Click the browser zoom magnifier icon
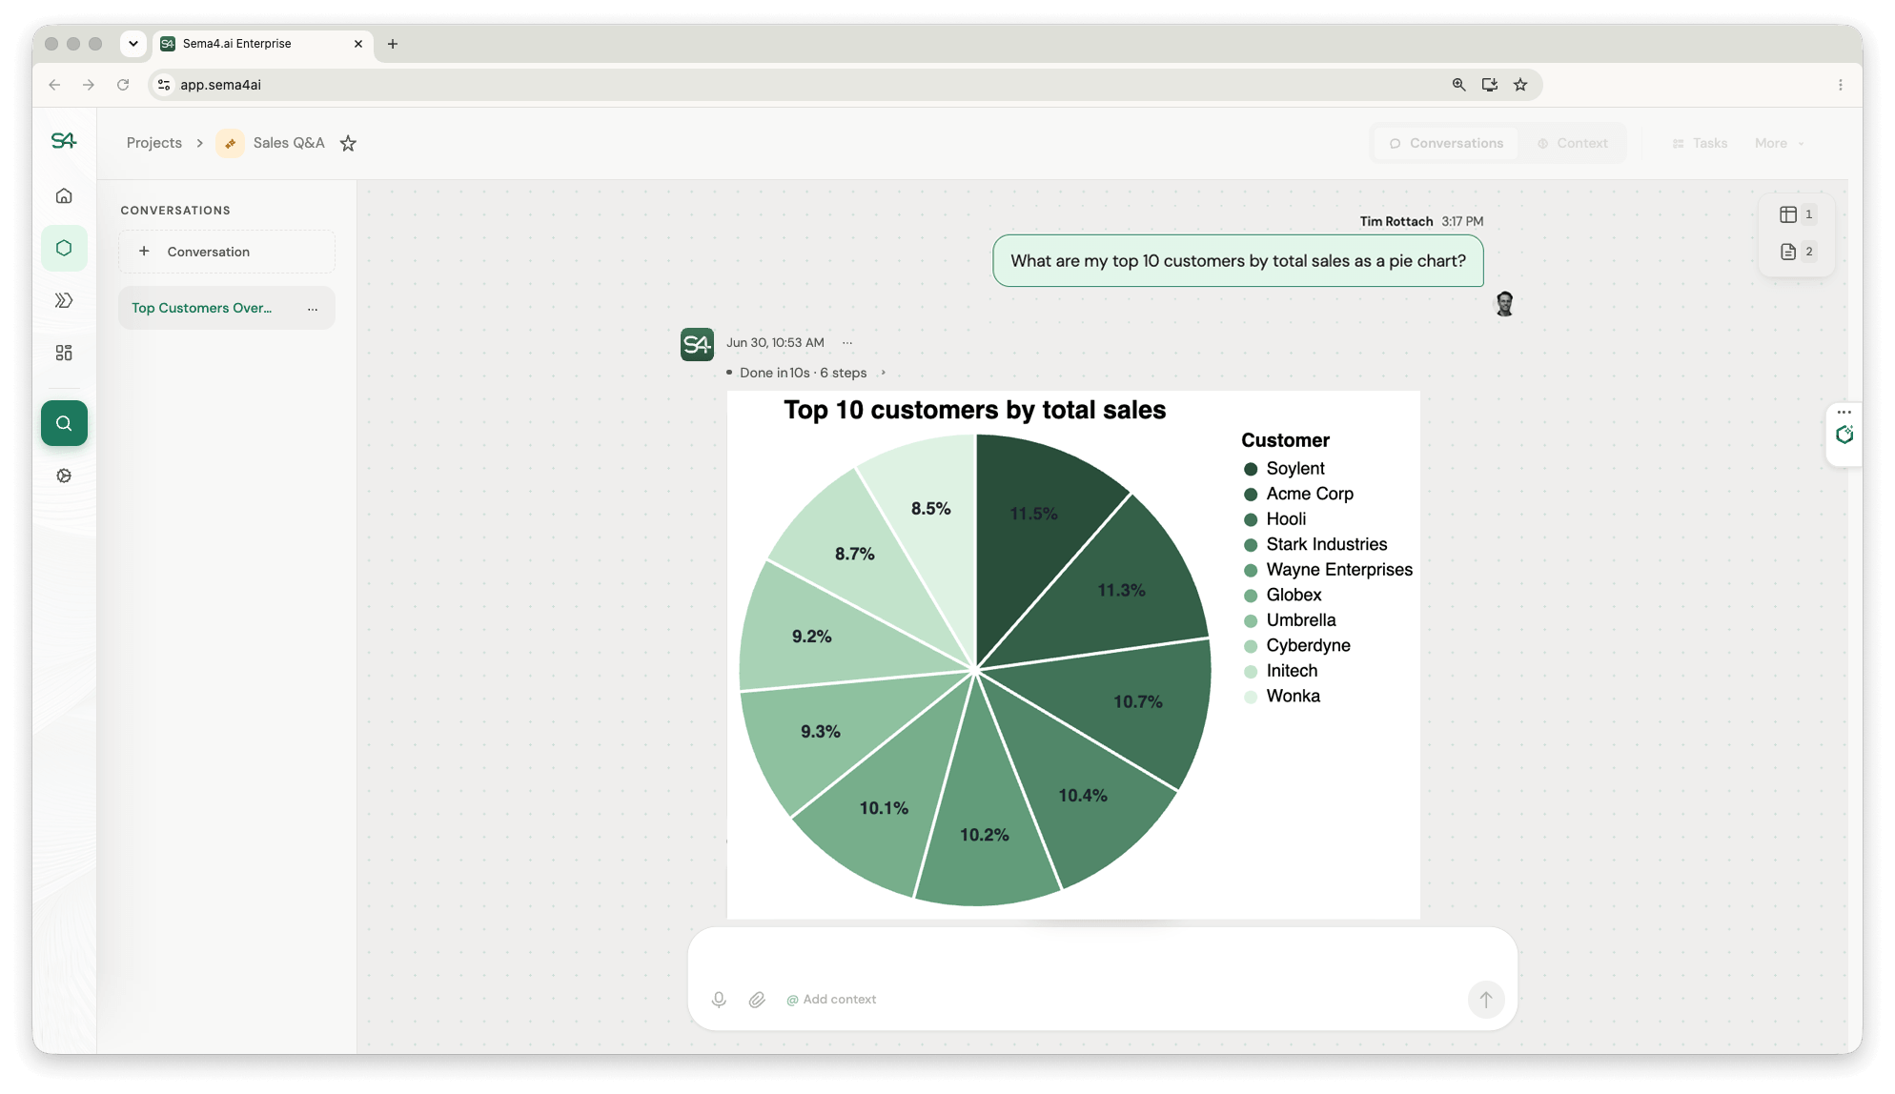 point(1458,85)
